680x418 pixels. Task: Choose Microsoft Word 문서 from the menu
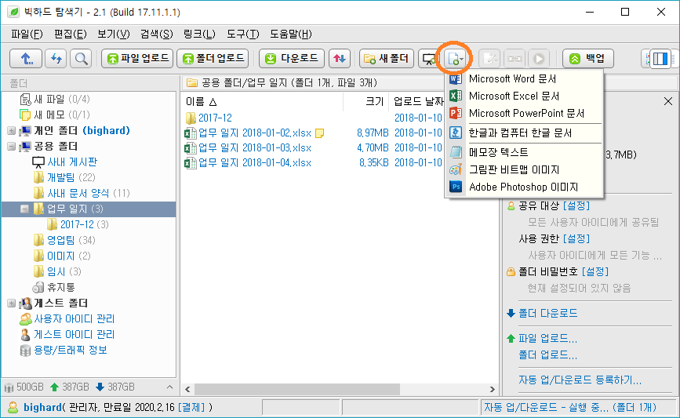click(524, 79)
